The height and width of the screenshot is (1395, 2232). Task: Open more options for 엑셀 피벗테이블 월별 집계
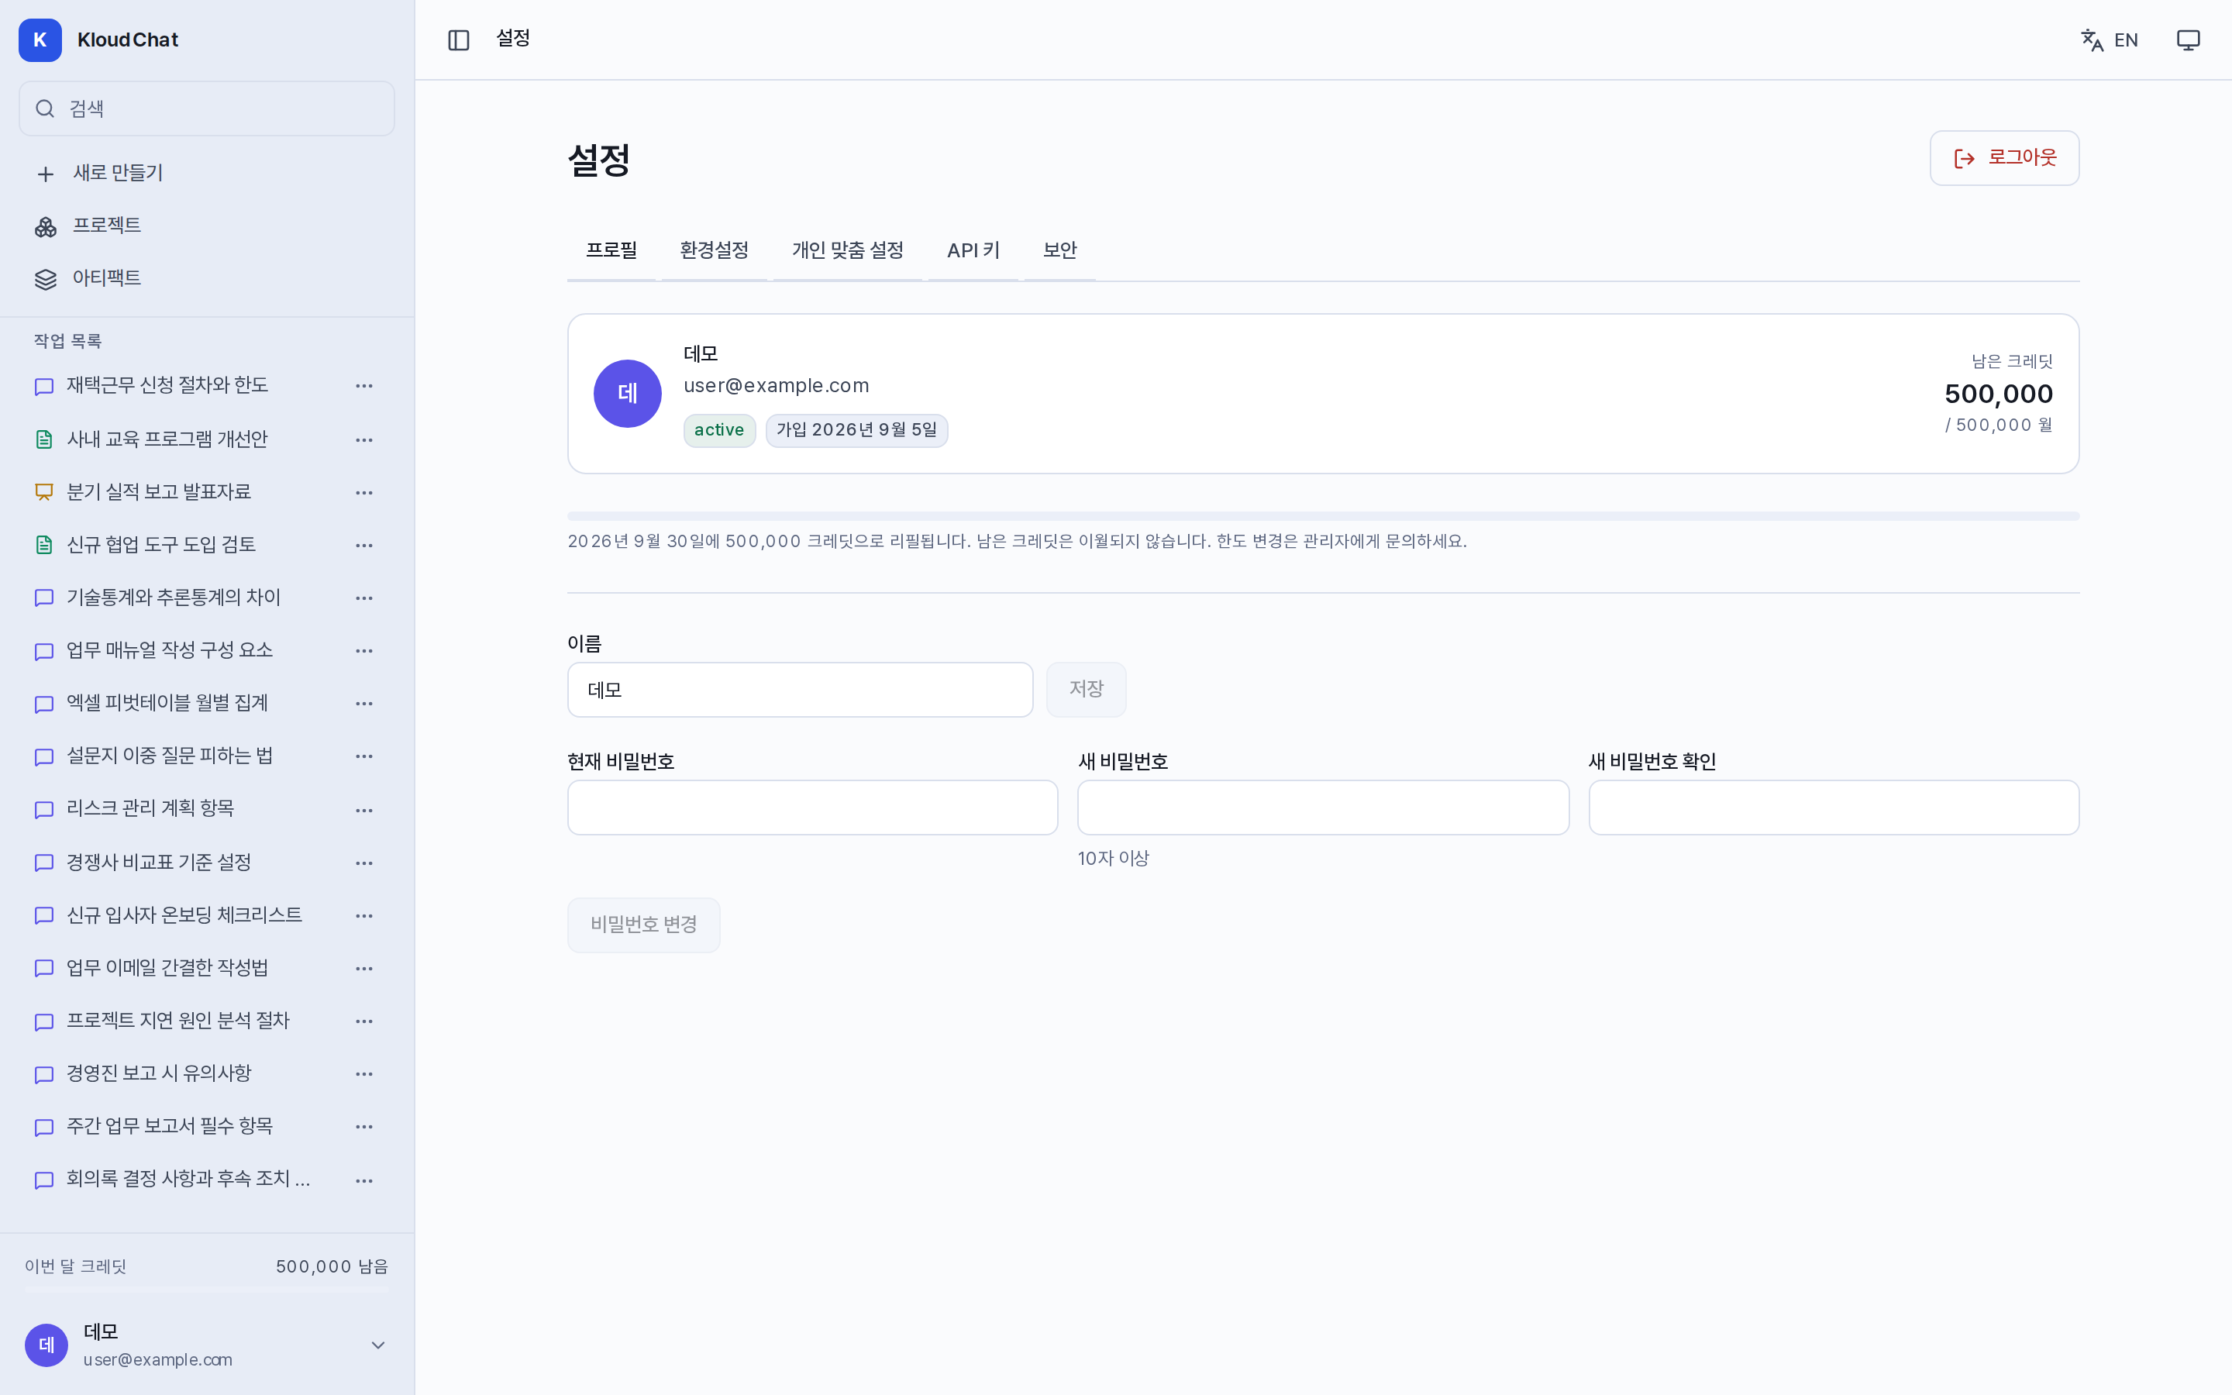364,703
